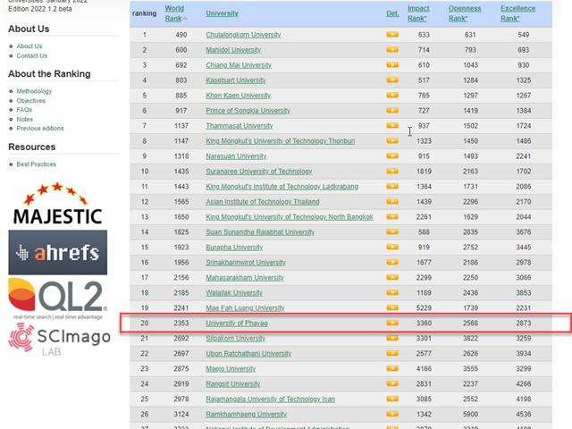Click the SCImago Lab logo
Image resolution: width=572 pixels, height=429 pixels.
point(59,340)
